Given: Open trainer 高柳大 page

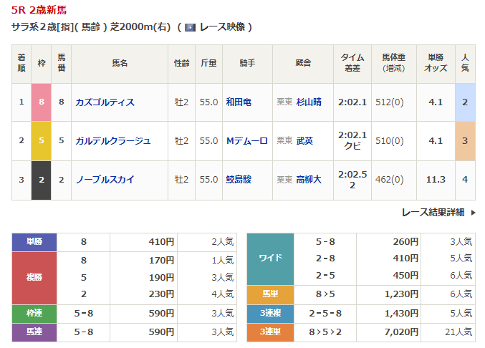Looking at the screenshot, I should (309, 180).
